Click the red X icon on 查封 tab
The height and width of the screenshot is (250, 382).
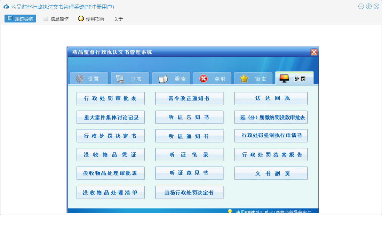pos(204,79)
